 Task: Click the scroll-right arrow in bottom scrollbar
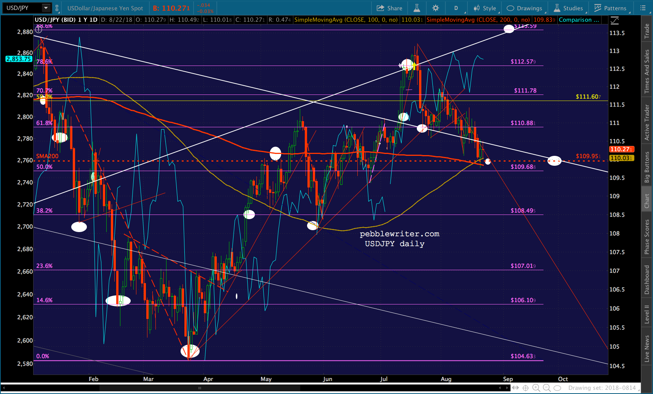(507, 388)
